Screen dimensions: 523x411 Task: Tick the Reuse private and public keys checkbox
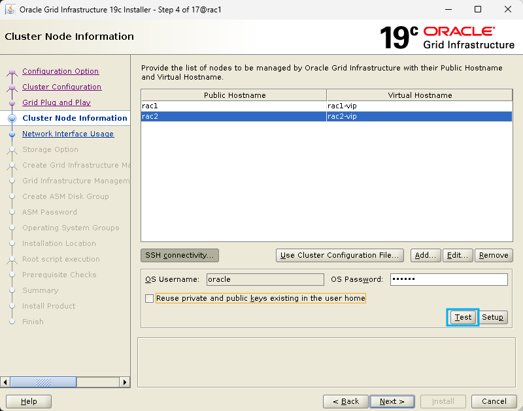[150, 298]
